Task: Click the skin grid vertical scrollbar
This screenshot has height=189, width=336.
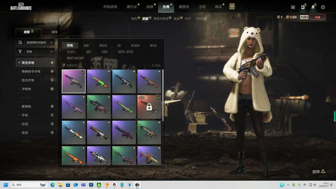Action: (x=163, y=95)
